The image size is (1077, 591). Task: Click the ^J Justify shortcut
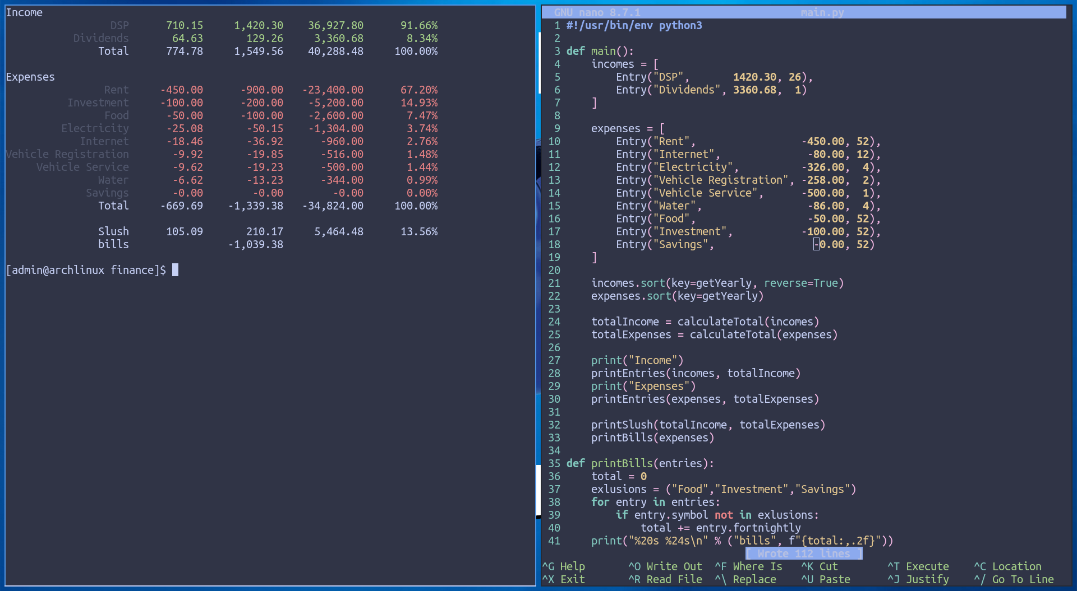pyautogui.click(x=918, y=579)
